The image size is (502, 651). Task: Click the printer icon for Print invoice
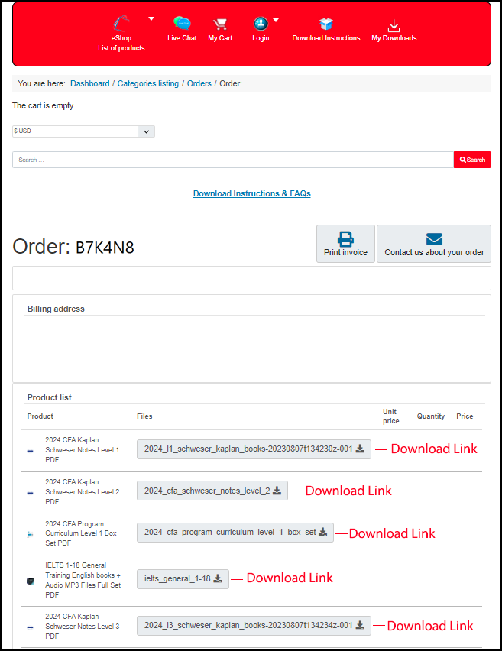pos(345,238)
